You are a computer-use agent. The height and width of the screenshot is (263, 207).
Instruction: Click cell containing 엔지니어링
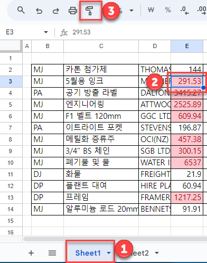point(101,105)
